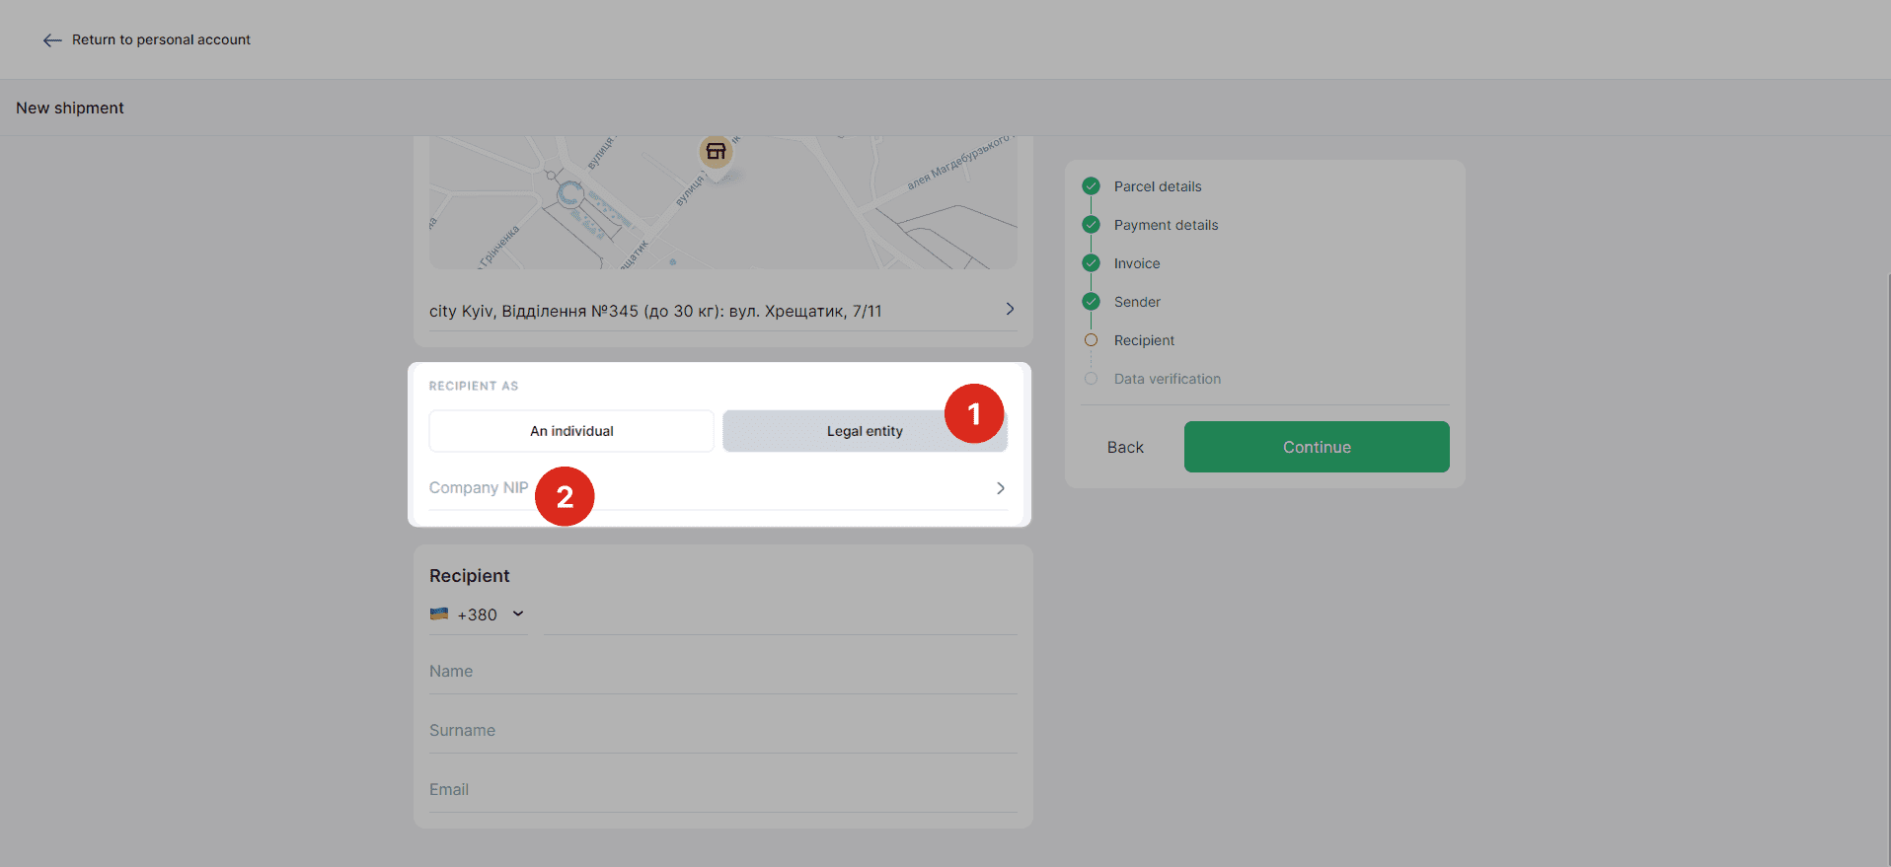Click the green checkmark beside Invoice
Image resolution: width=1891 pixels, height=867 pixels.
click(x=1091, y=263)
